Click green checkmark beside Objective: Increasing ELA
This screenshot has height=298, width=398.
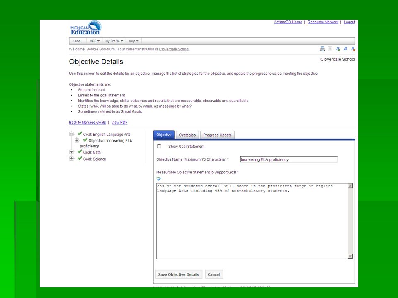click(x=85, y=140)
